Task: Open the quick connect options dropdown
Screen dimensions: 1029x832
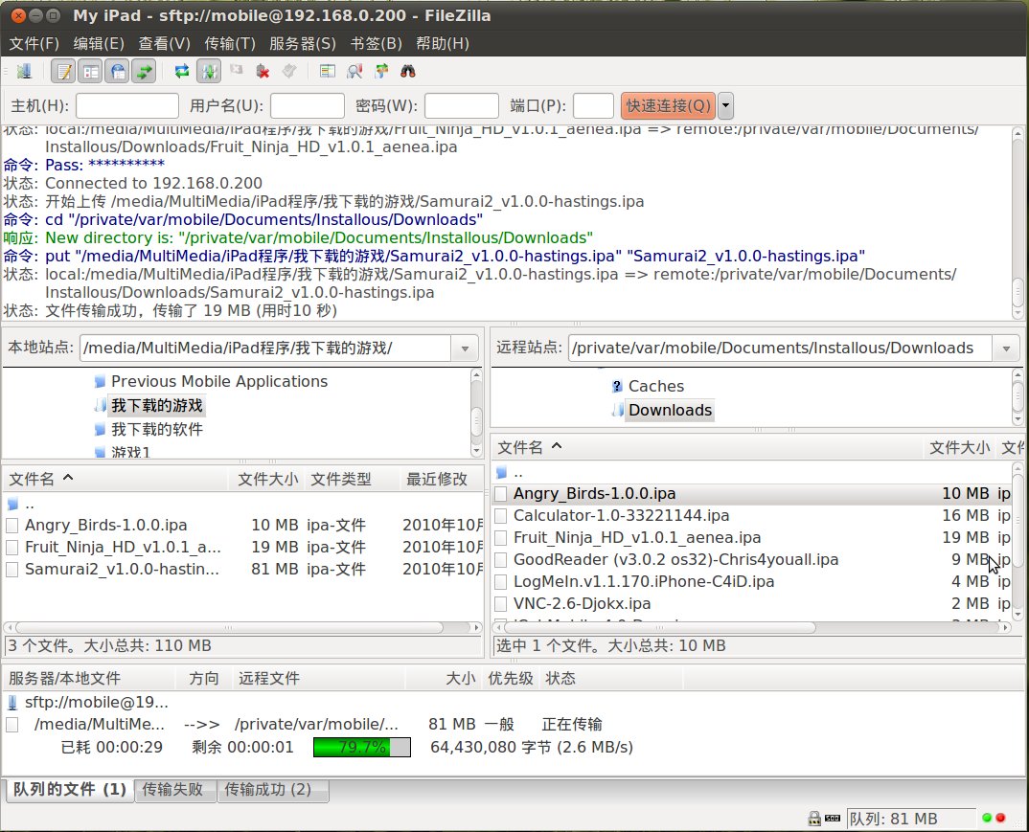Action: click(x=725, y=106)
